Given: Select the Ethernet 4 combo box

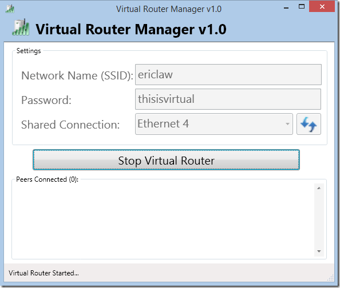Looking at the screenshot, I should tap(214, 124).
